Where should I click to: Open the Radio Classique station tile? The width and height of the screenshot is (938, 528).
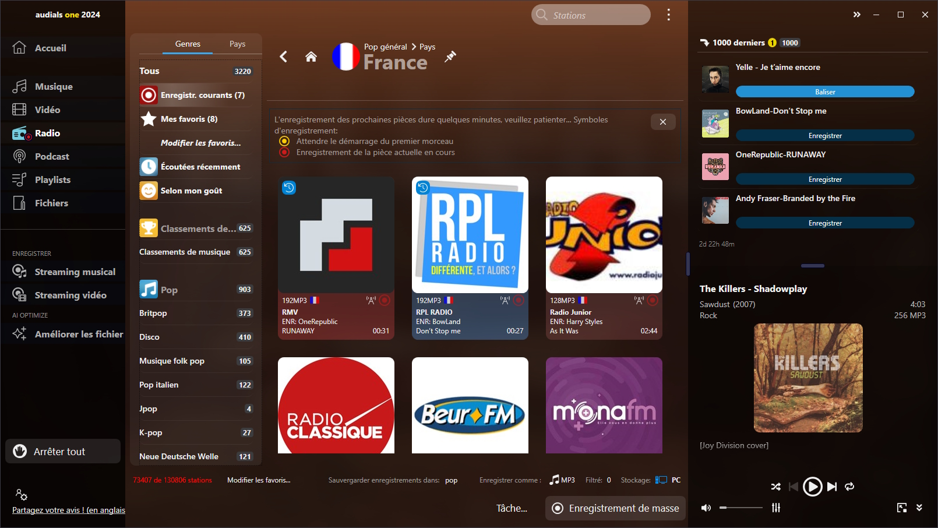[x=336, y=406]
